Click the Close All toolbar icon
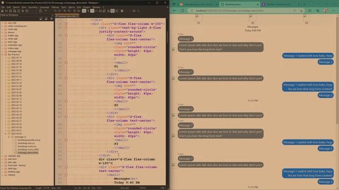 pos(23,11)
